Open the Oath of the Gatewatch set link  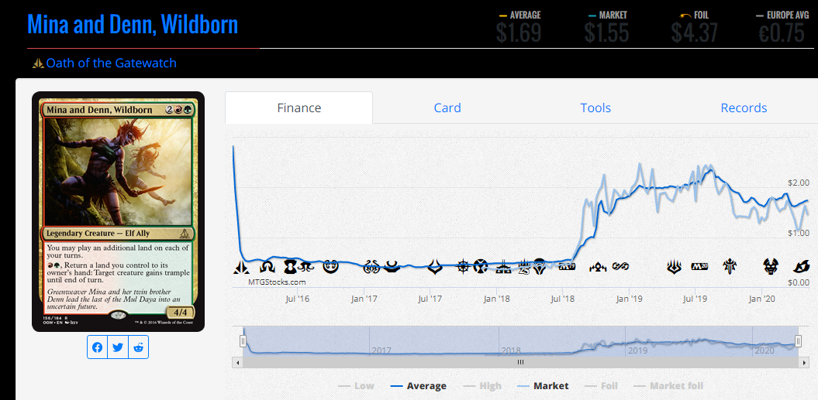coord(111,63)
